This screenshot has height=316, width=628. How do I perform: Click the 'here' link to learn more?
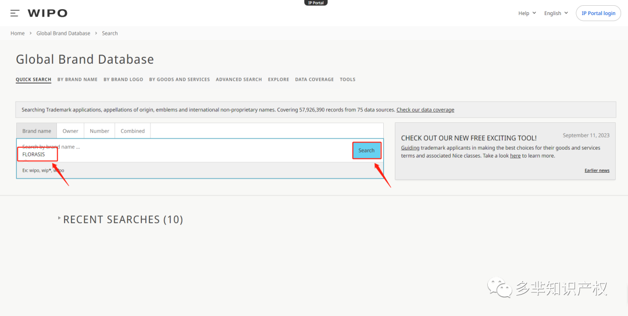coord(515,156)
